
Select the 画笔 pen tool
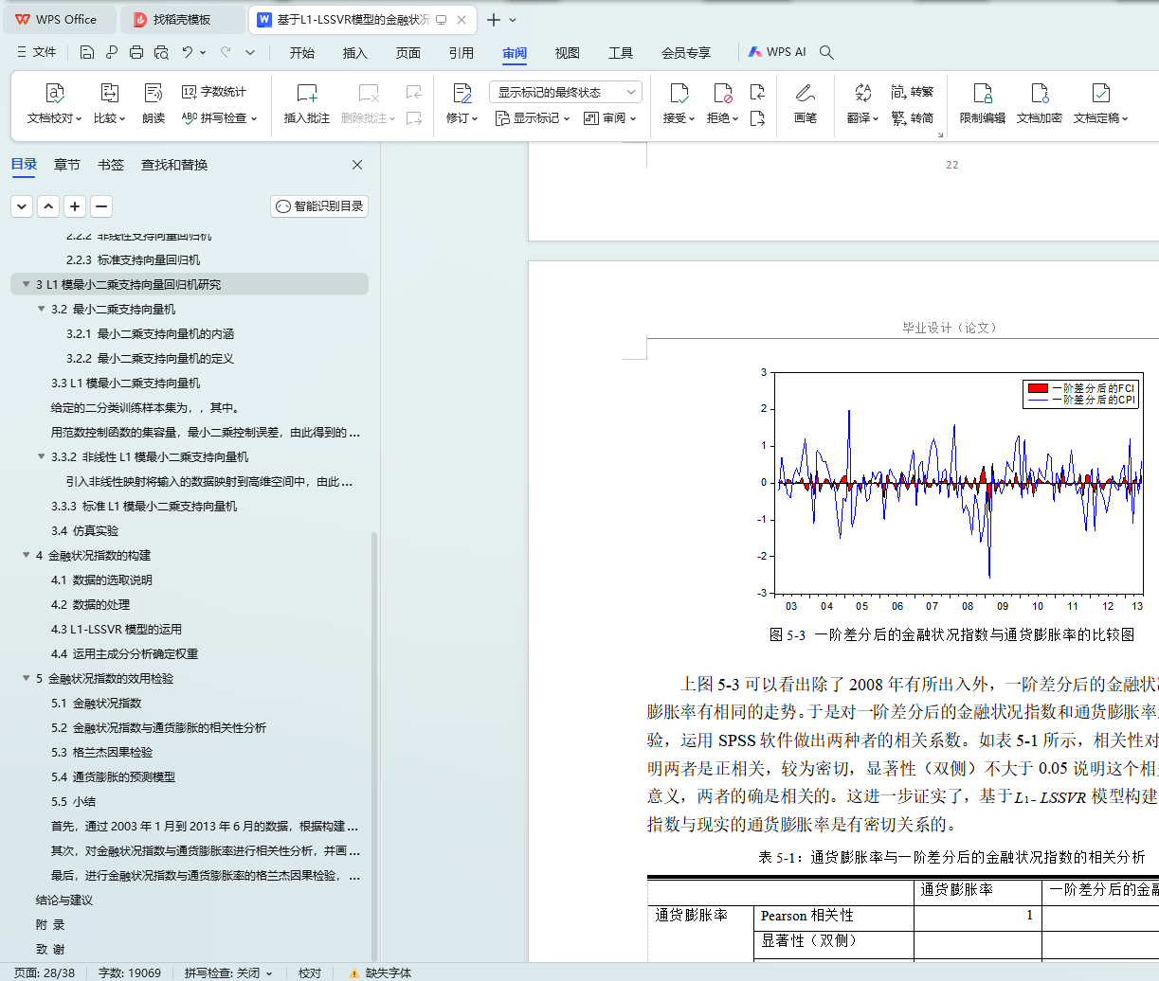[806, 104]
